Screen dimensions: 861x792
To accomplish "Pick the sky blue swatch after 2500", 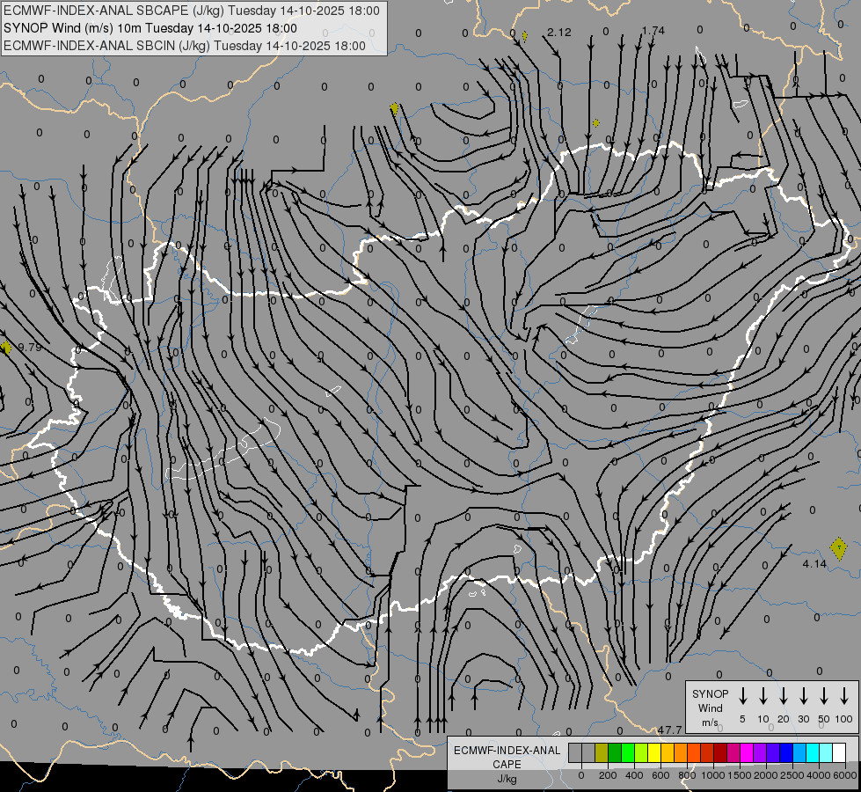I will [799, 752].
